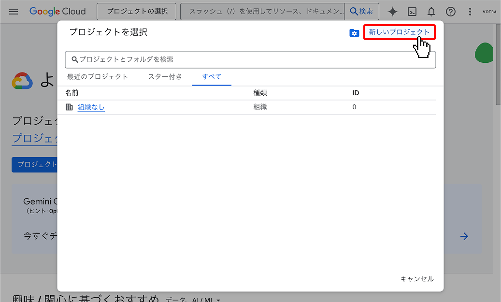Open the AI/ML category dropdown at bottom
This screenshot has height=302, width=501.
click(x=206, y=300)
